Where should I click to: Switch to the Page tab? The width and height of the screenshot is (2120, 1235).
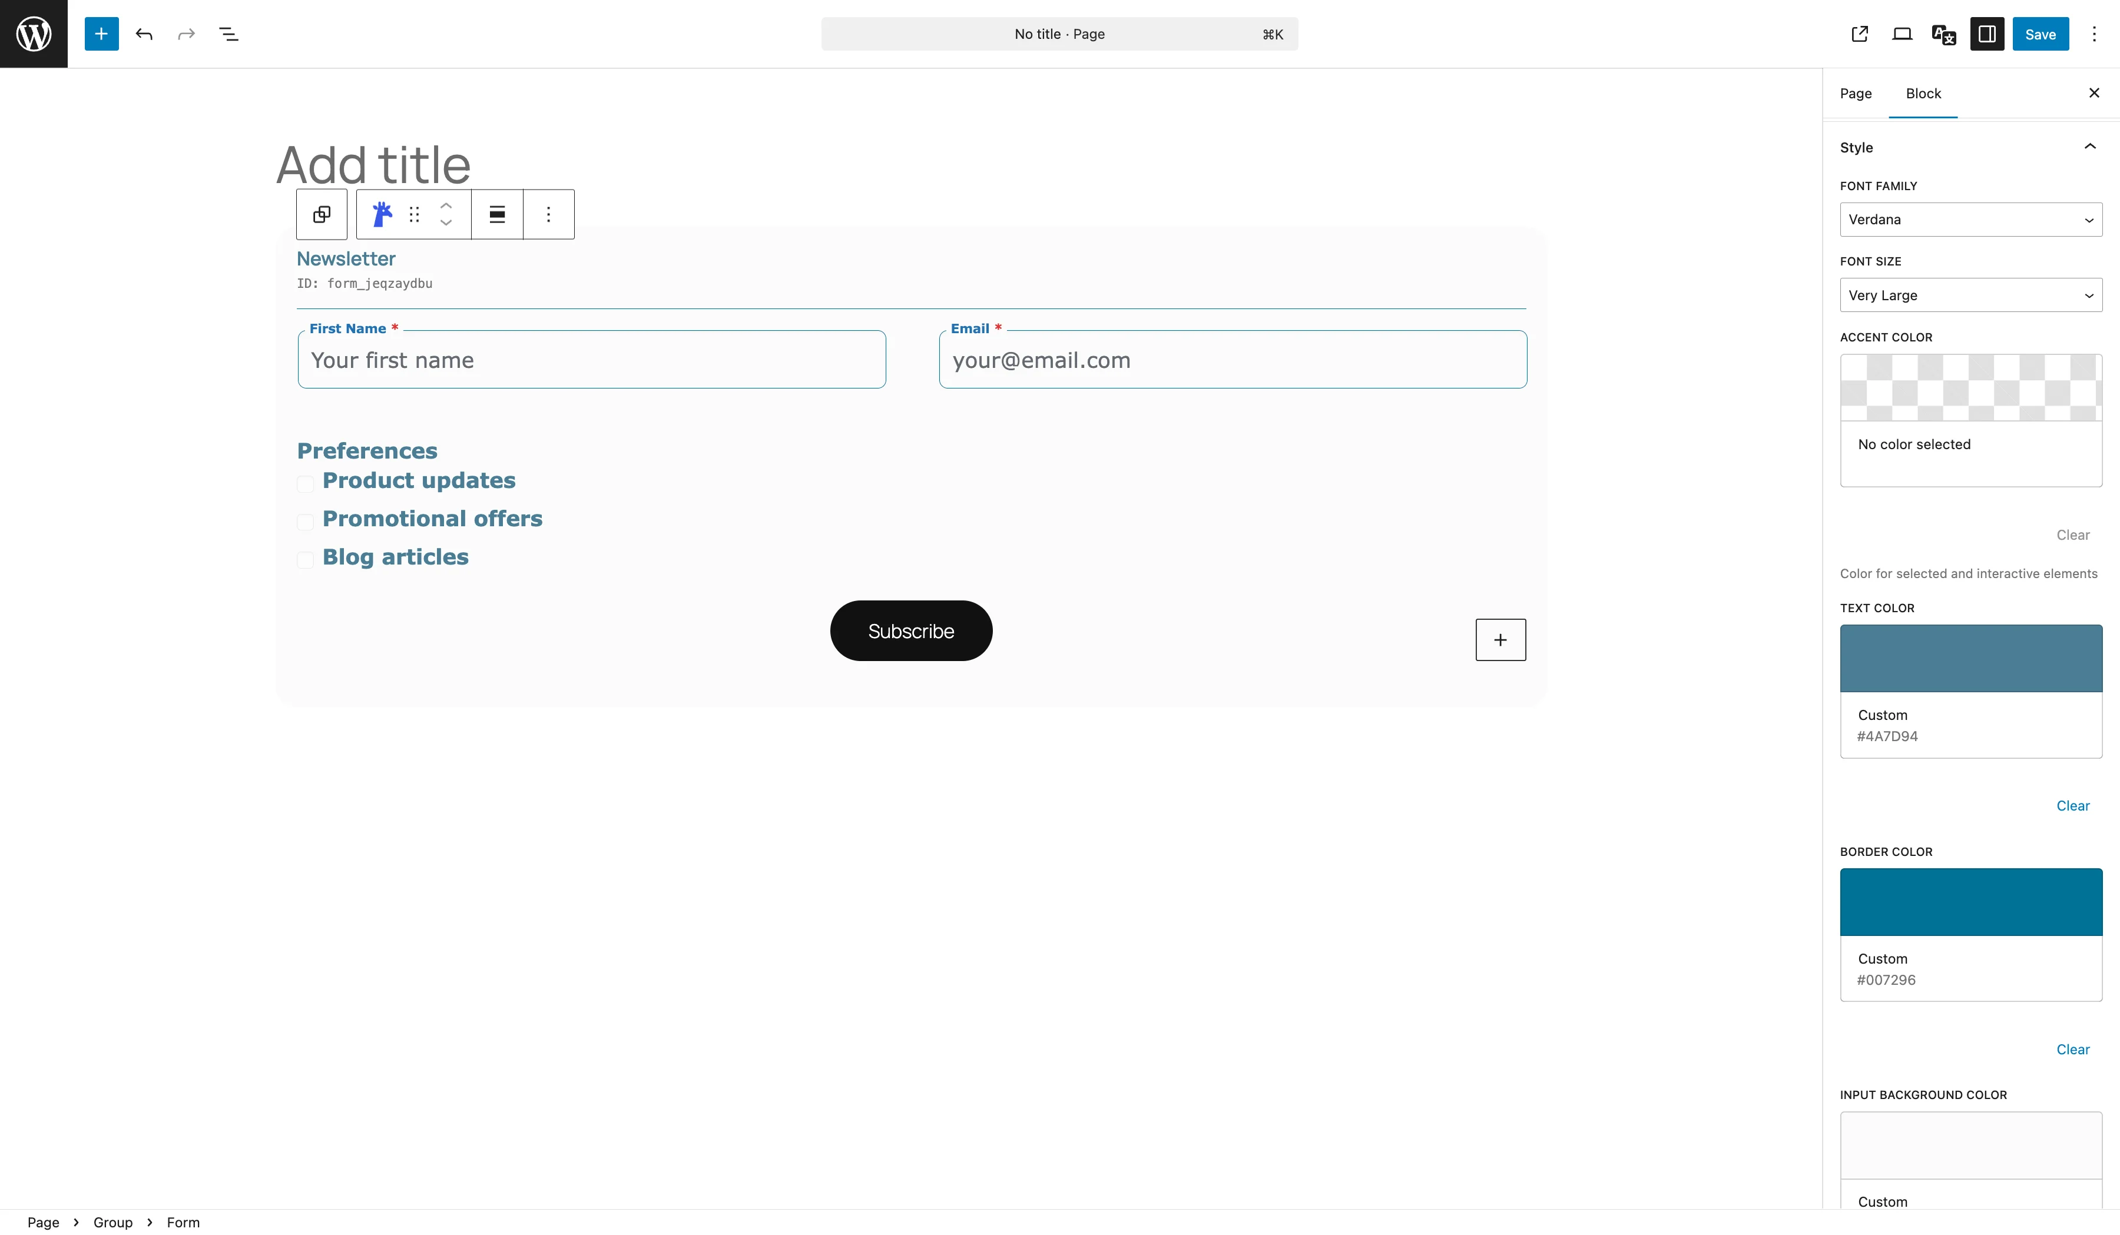1856,94
